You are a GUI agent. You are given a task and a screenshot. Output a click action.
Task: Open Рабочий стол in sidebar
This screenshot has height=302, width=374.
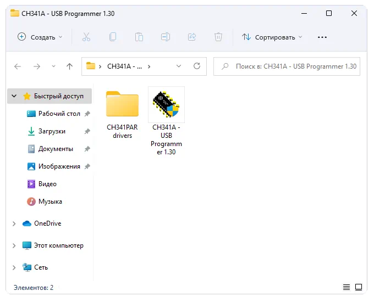click(x=59, y=114)
